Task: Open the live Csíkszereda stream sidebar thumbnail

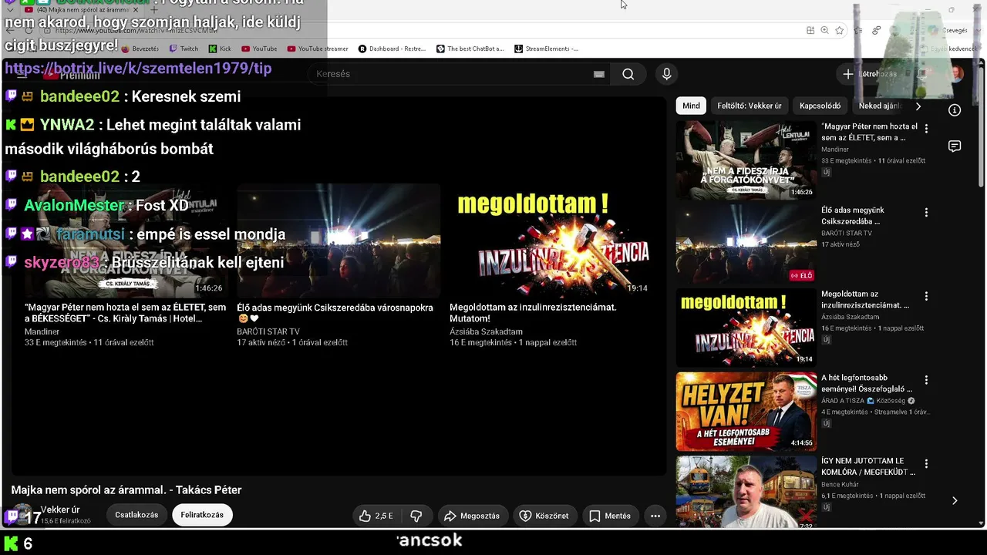Action: [746, 244]
